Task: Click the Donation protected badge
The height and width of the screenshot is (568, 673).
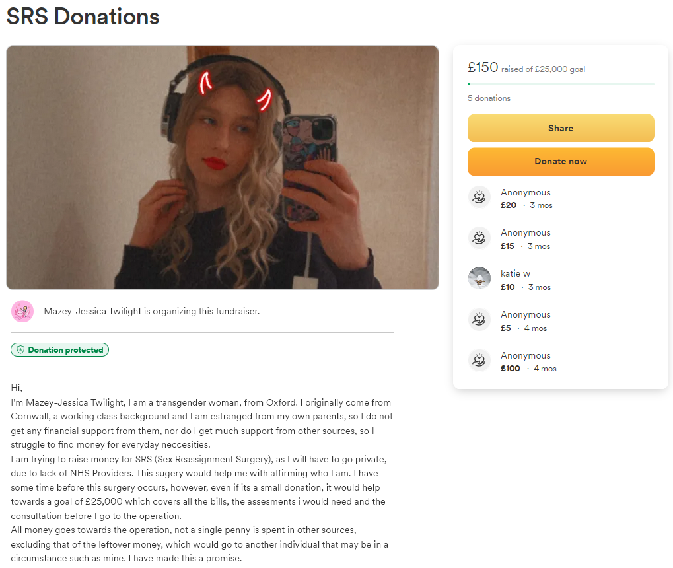Action: pyautogui.click(x=59, y=350)
